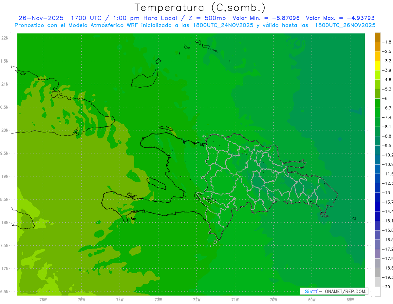Click the "21N" latitude label
Image resolution: width=393 pixels, height=304 pixels.
tap(5, 84)
